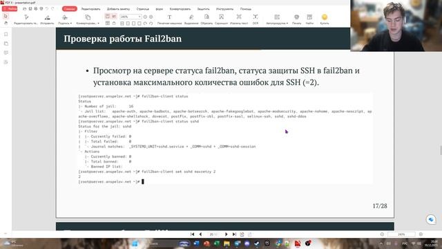
Task: Select the arrow selection tool
Action: tap(6, 17)
